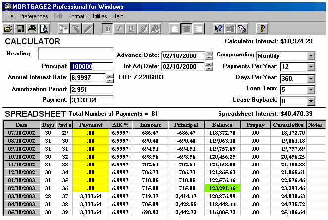328x220 pixels.
Task: Click the Payment column header
Action: tap(91, 125)
